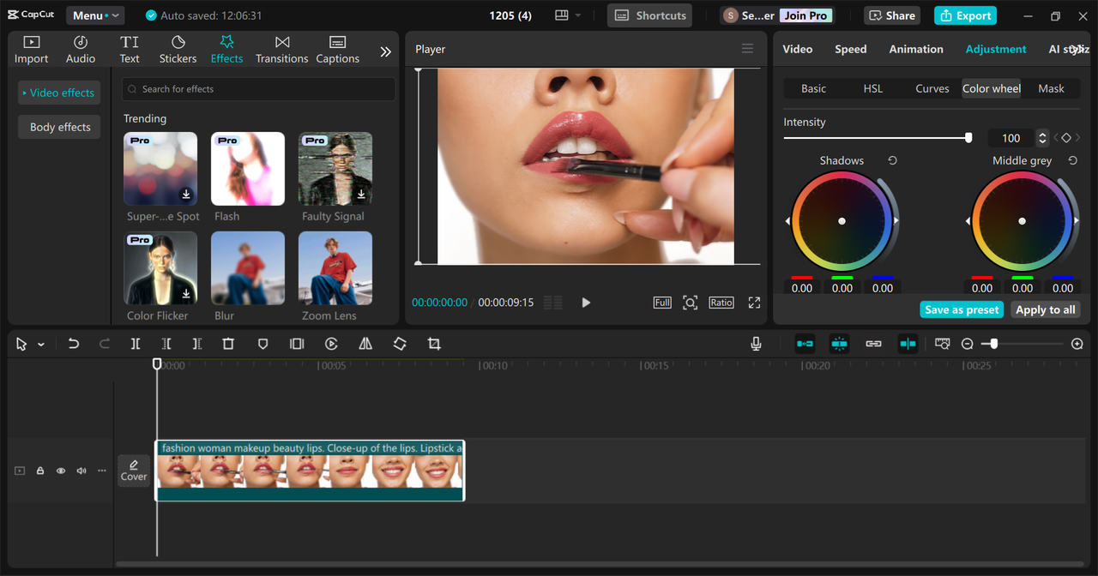The image size is (1098, 576).
Task: Split the clip at playhead
Action: click(x=136, y=344)
